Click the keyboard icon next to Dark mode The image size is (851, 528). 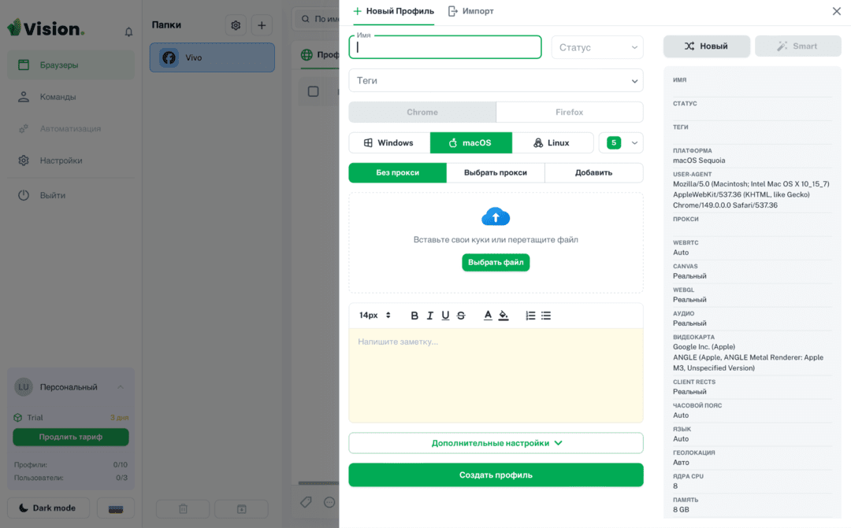(116, 508)
